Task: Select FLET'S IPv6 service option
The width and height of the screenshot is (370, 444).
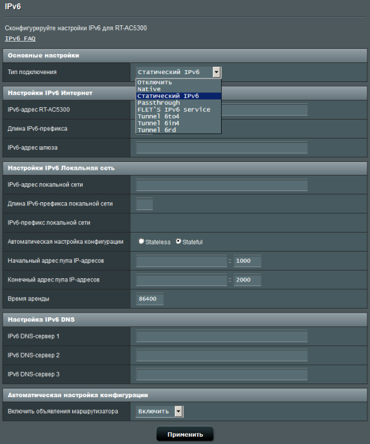Action: coord(178,110)
